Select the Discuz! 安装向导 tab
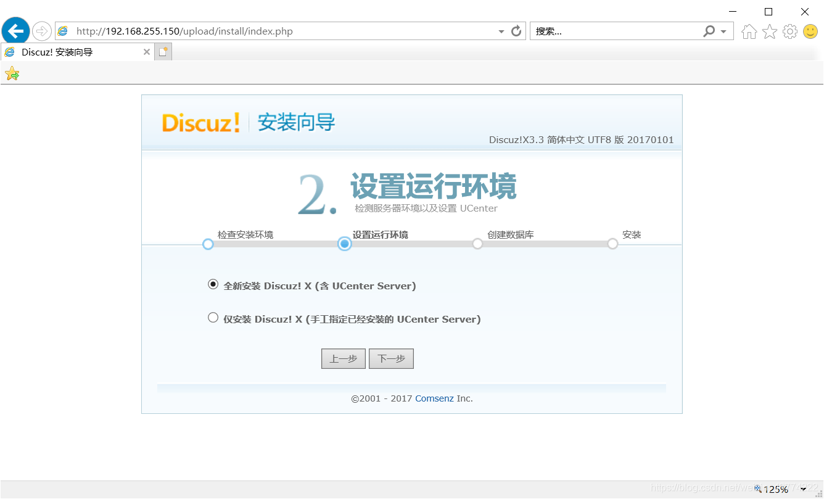 tap(77, 52)
